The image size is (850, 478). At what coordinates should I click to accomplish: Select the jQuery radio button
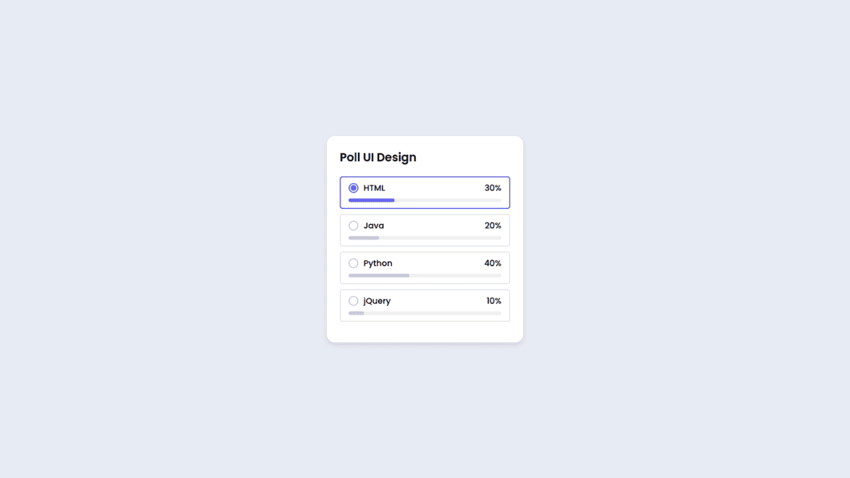pyautogui.click(x=353, y=301)
